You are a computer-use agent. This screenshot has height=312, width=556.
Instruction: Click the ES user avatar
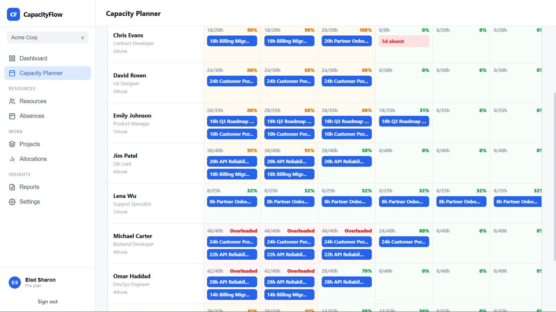[15, 283]
